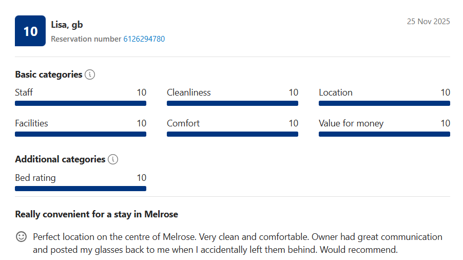Click the Comfort rating bar
This screenshot has height=260, width=463.
click(x=233, y=134)
